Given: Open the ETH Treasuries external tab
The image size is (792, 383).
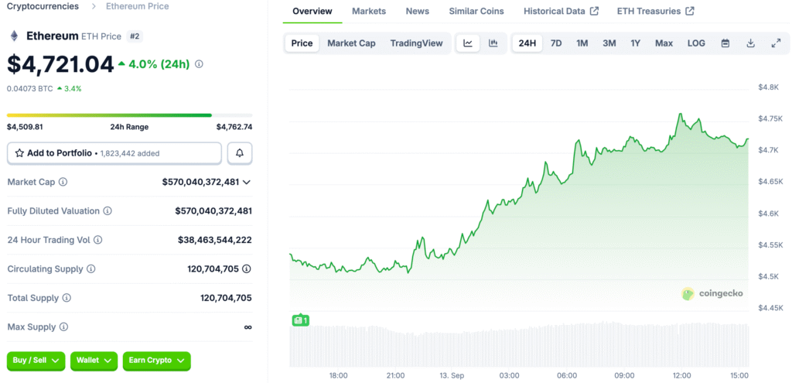Looking at the screenshot, I should pyautogui.click(x=656, y=11).
